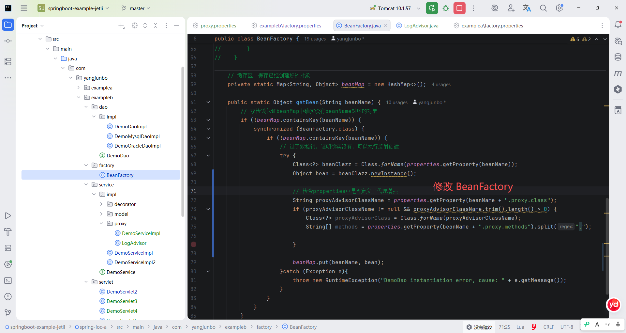Fold getBean method at line 61
Viewport: 626px width, 333px height.
click(208, 102)
